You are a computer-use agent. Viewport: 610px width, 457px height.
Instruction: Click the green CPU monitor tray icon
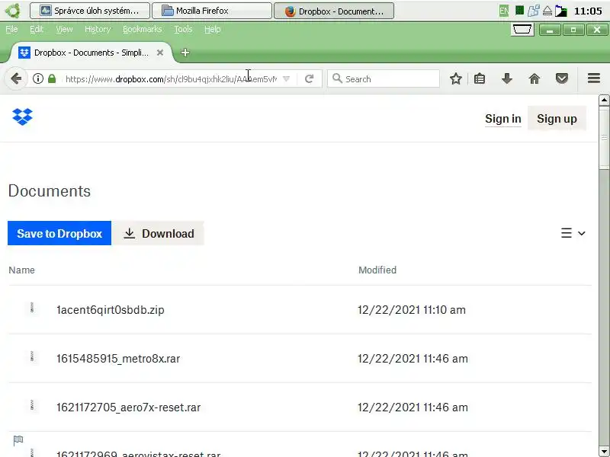[519, 11]
